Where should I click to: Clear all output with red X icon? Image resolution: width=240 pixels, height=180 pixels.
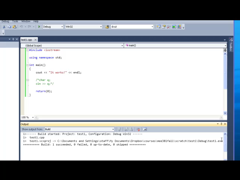(138, 129)
